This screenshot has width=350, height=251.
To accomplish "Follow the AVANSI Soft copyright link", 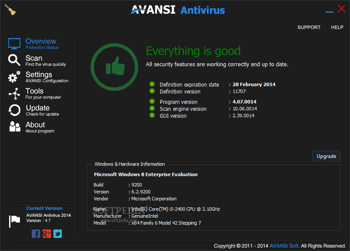I will point(284,246).
